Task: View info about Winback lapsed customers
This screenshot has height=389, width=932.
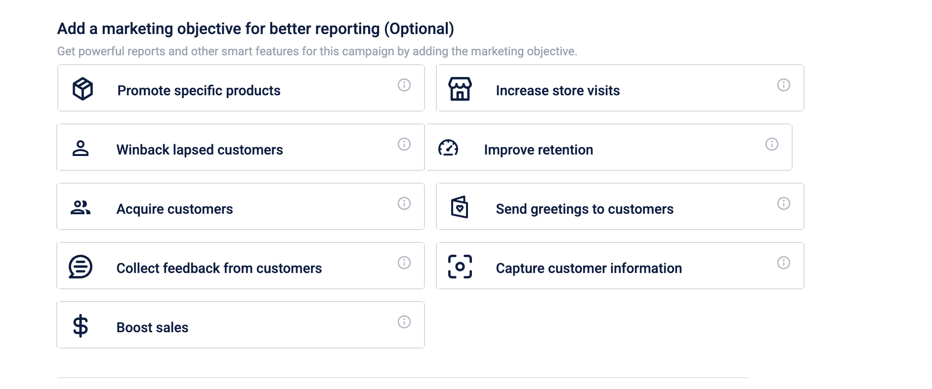Action: tap(404, 144)
